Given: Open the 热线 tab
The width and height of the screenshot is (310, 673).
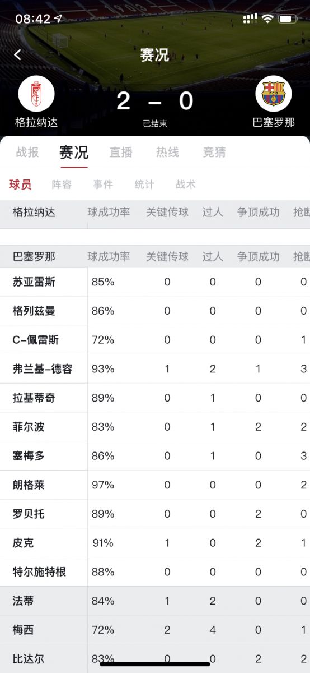Looking at the screenshot, I should click(167, 152).
